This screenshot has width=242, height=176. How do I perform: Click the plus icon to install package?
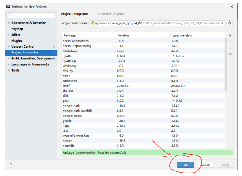(230, 35)
